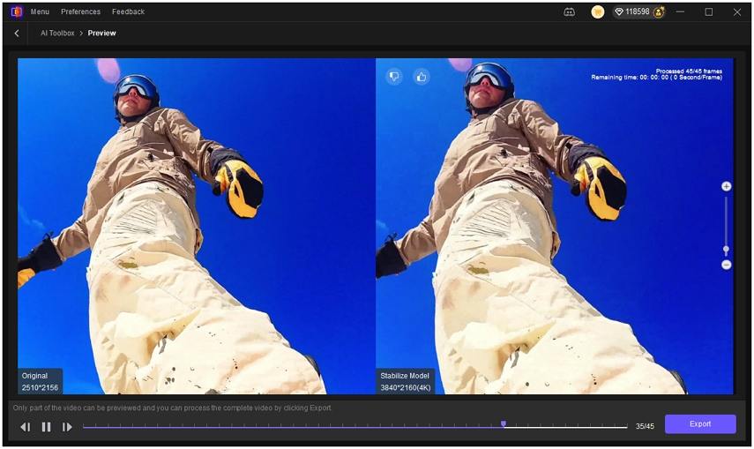754x449 pixels.
Task: Give thumbs down to result
Action: [x=394, y=77]
